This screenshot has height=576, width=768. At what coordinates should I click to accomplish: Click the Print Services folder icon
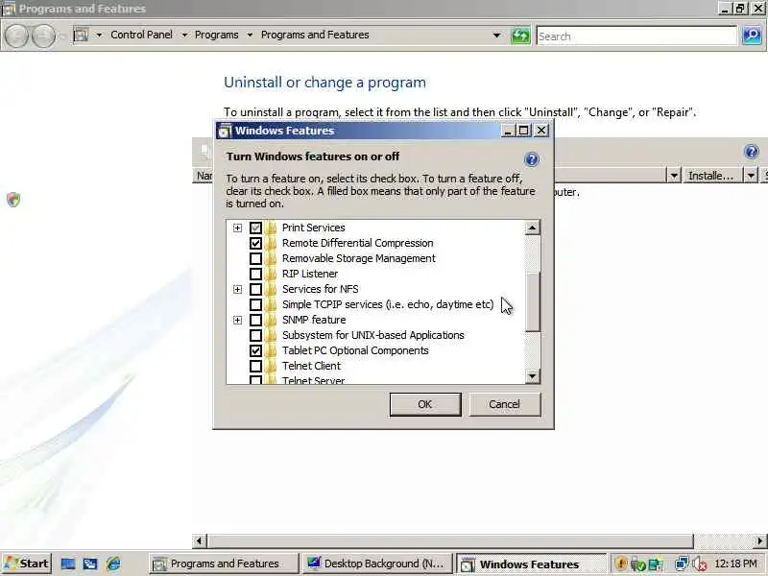272,228
